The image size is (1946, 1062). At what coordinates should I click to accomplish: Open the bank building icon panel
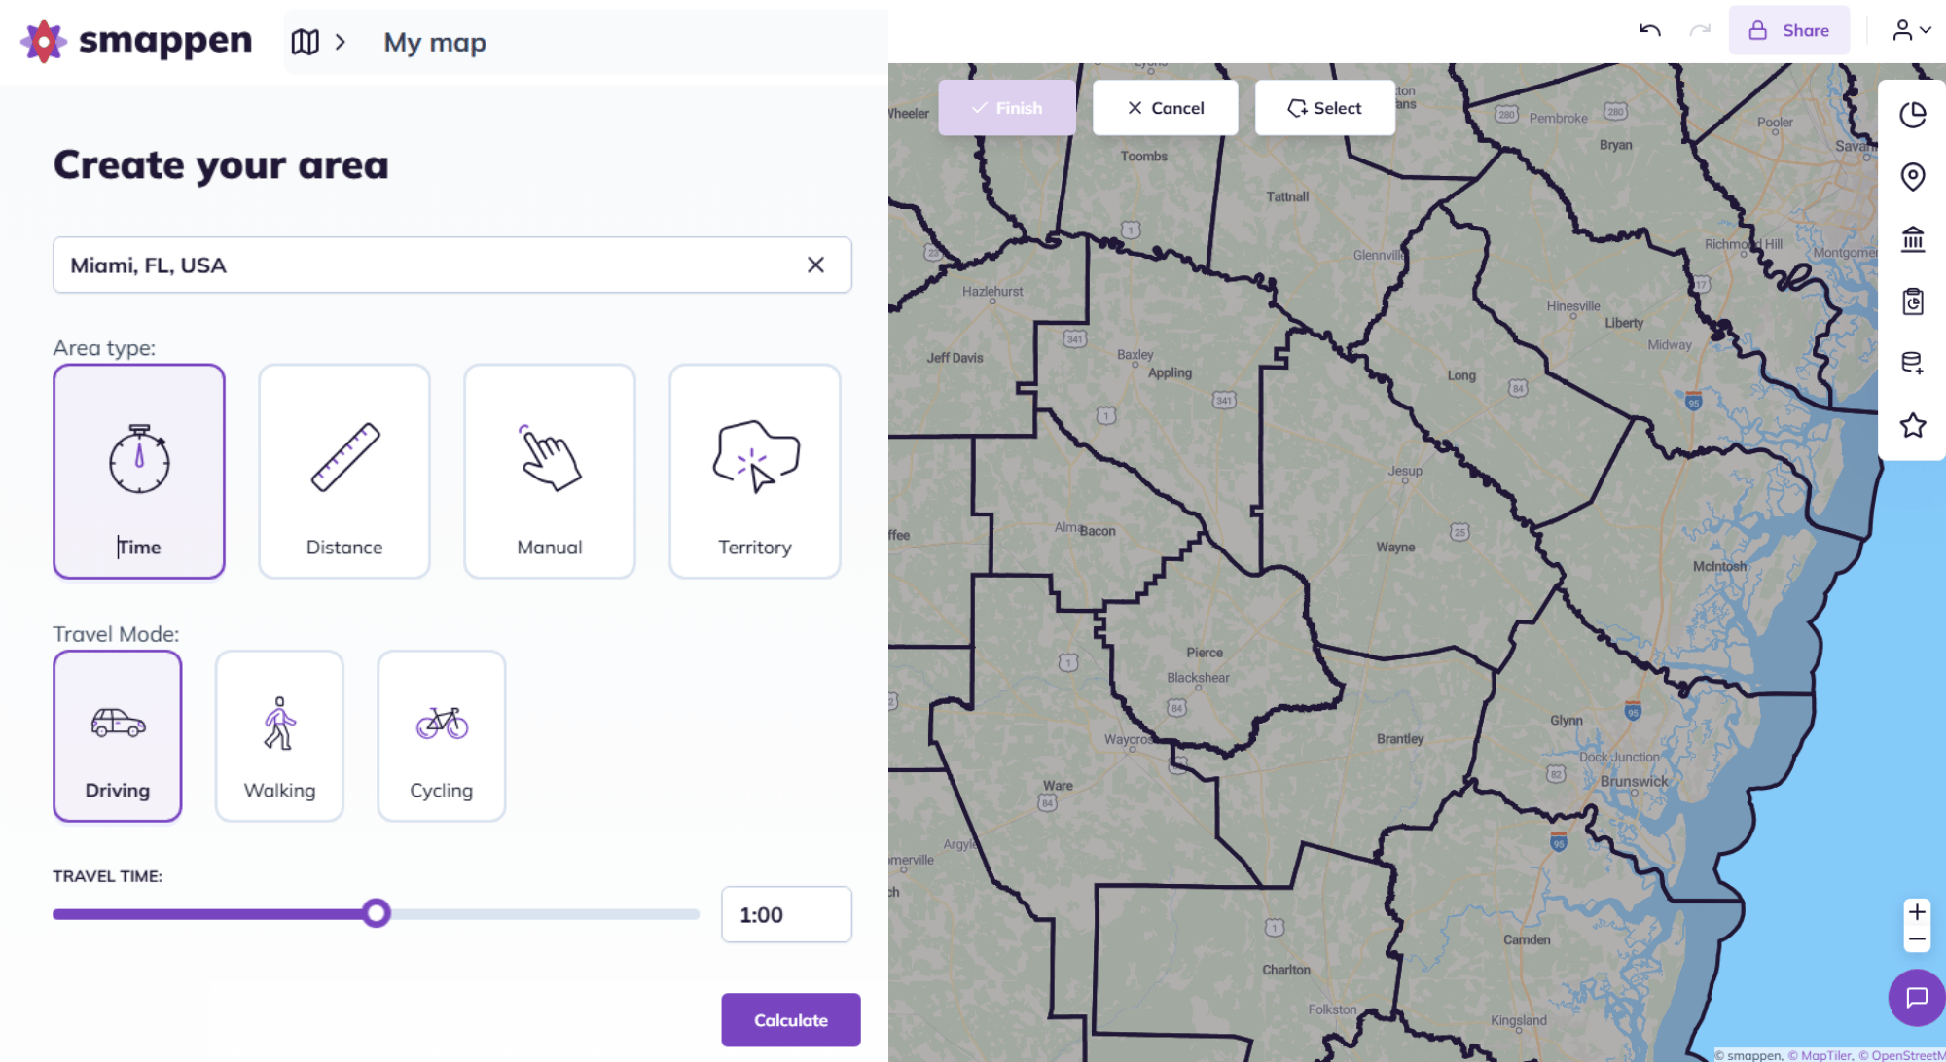[x=1912, y=239]
